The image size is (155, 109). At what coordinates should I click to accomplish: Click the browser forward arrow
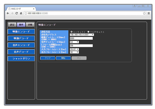(x=12, y=13)
